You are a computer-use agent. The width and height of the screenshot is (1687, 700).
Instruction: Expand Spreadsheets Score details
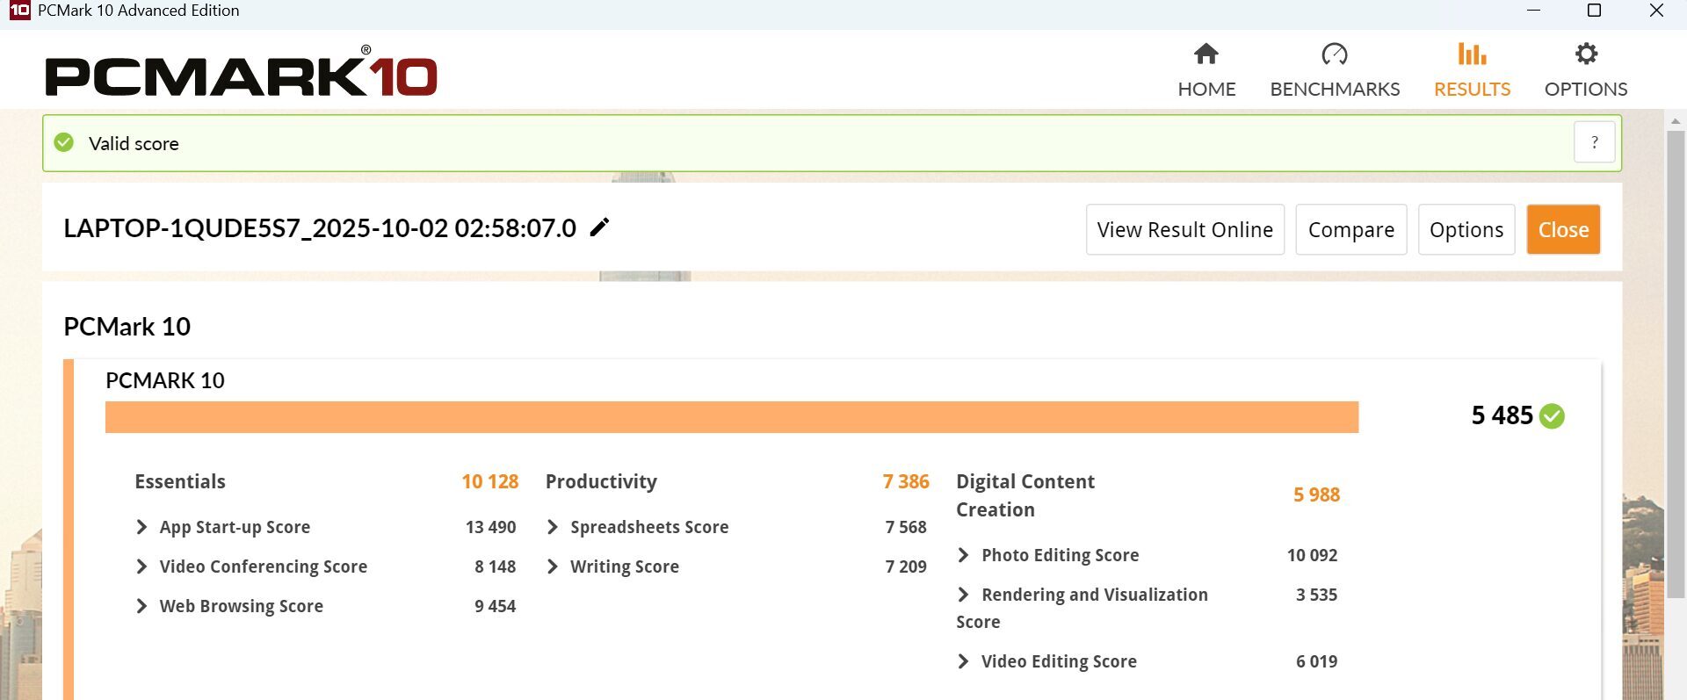(553, 527)
